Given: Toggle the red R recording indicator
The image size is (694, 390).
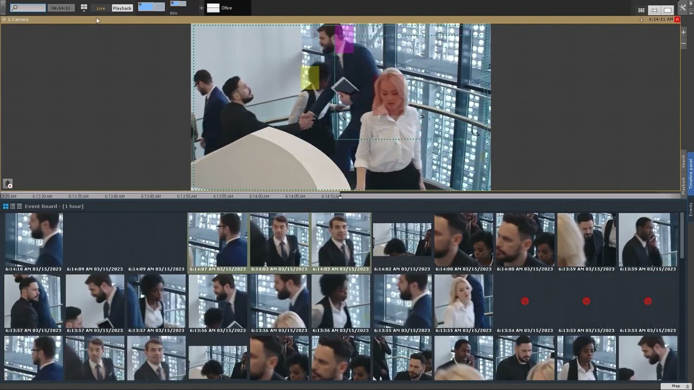Looking at the screenshot, I should pos(677,19).
